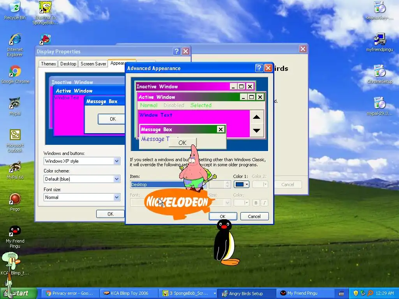Select the myfriendpingu computer desktop icon
This screenshot has width=399, height=299.
point(380,43)
